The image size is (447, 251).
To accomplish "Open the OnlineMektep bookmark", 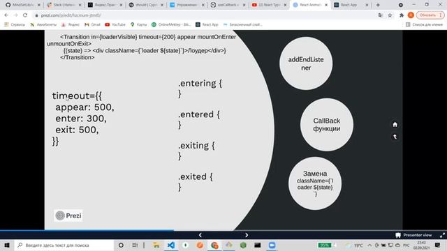I will click(171, 25).
